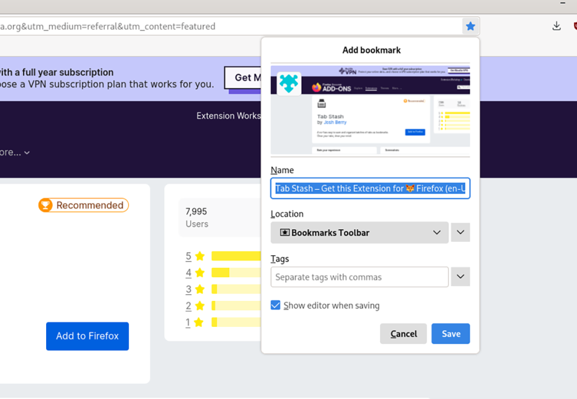Open the Location dropdown showing Bookmarks Toolbar

[359, 232]
